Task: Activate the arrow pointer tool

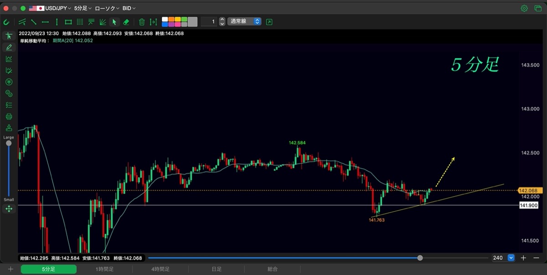Action: [x=114, y=21]
